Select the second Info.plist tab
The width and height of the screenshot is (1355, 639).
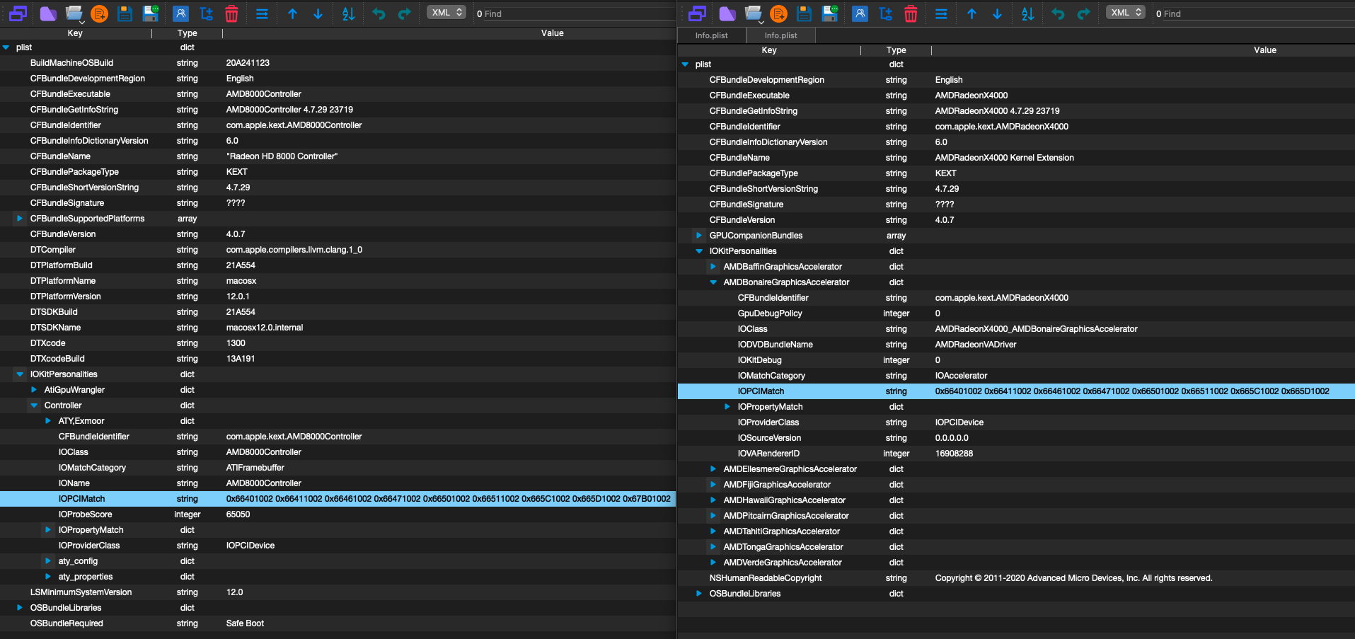(x=780, y=35)
